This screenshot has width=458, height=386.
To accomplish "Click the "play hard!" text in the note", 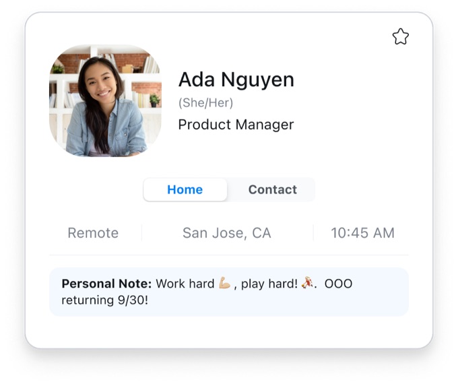I will 269,284.
